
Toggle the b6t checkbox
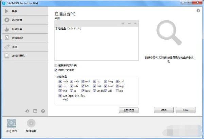94,86
